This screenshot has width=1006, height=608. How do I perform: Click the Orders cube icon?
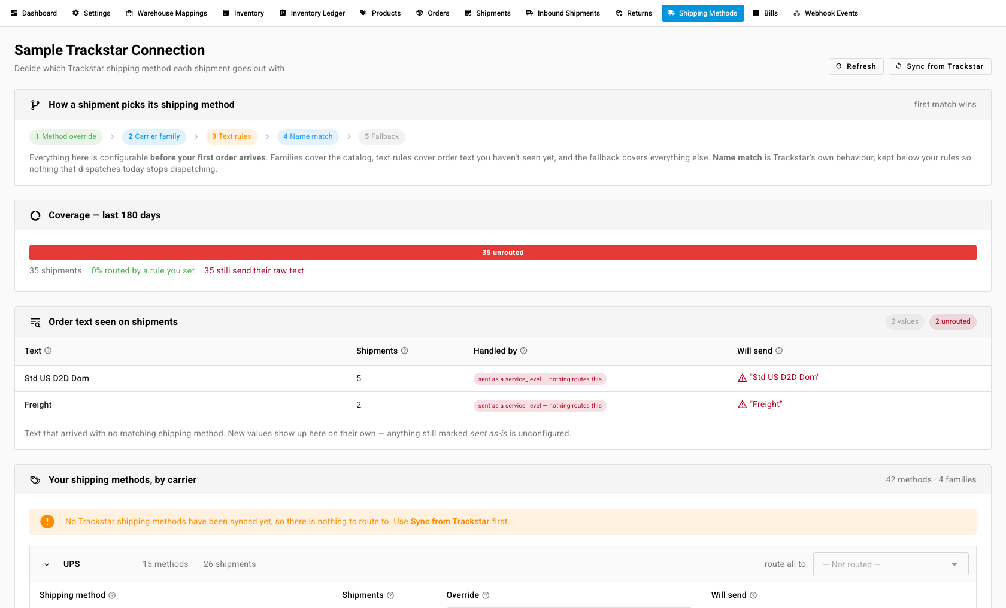tap(420, 13)
